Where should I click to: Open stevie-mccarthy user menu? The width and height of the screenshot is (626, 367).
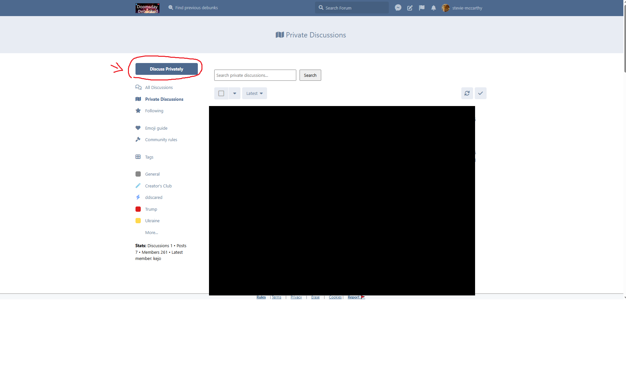click(x=462, y=8)
